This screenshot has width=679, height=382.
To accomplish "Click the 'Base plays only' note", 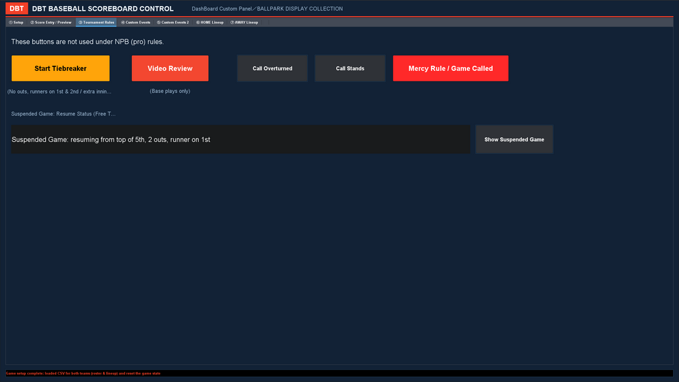I will tap(170, 91).
